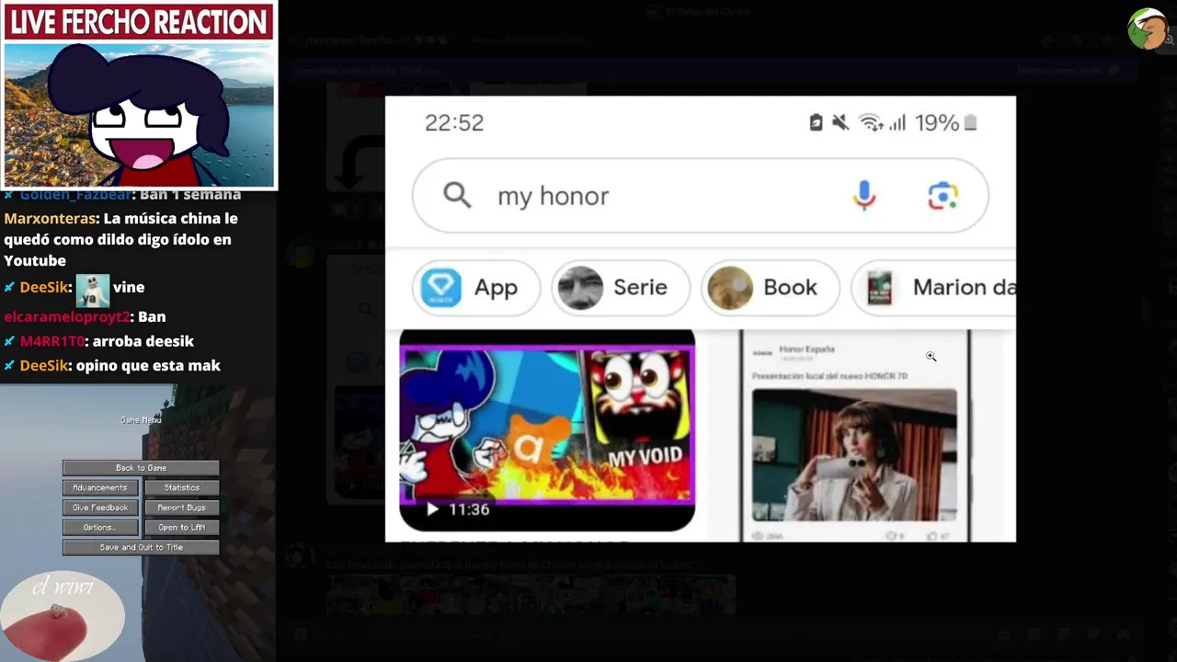Click the 11:36 video play badge
1177x662 pixels.
click(x=457, y=509)
